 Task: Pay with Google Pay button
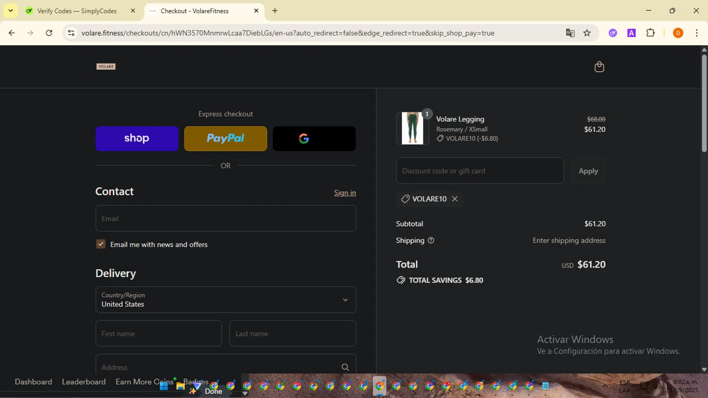pyautogui.click(x=314, y=138)
